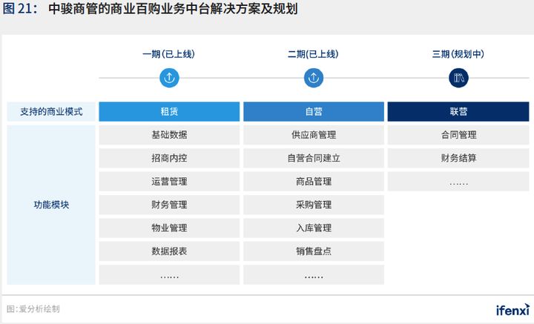This screenshot has width=534, height=324.
Task: Open the 基础数据 module
Action: 169,135
